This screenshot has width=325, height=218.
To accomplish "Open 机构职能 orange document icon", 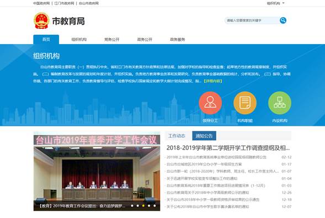I will click(x=245, y=103).
